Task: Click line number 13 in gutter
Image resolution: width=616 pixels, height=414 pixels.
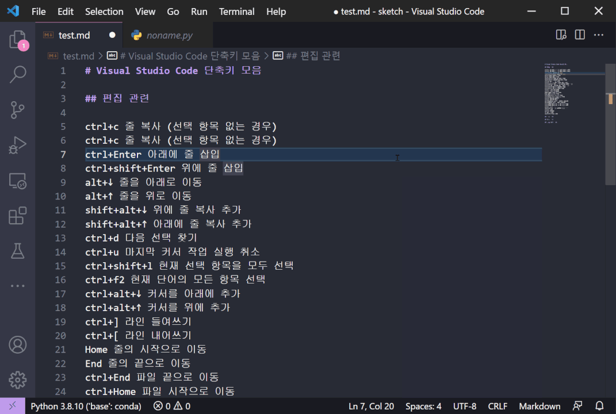Action: [60, 238]
